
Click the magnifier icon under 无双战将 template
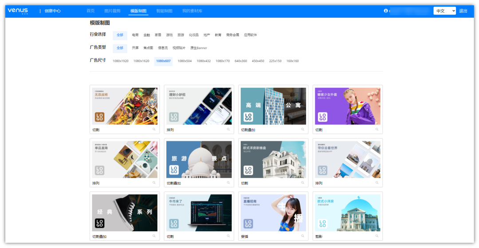(x=154, y=129)
